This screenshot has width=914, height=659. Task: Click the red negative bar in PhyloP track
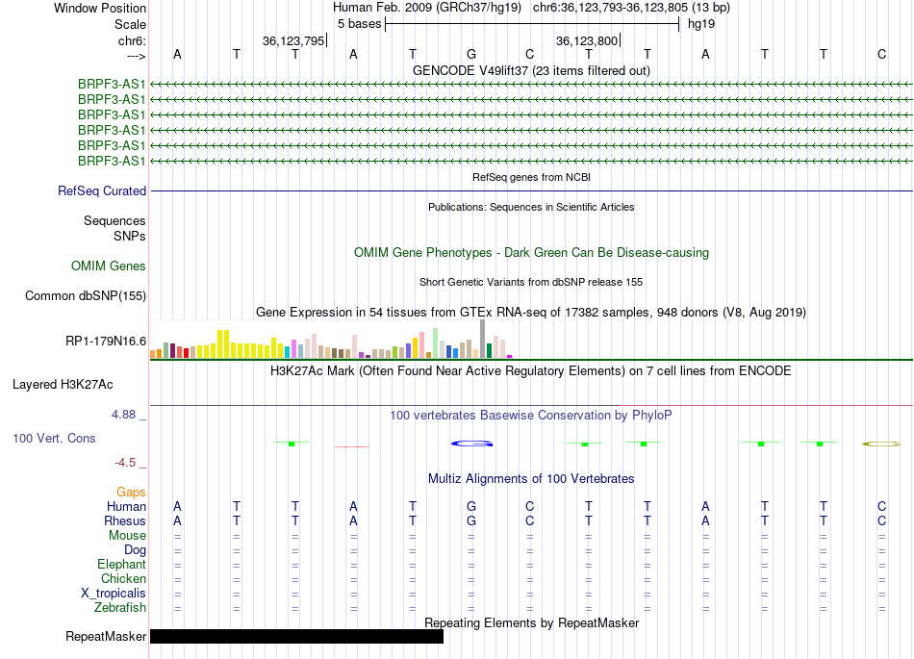351,446
